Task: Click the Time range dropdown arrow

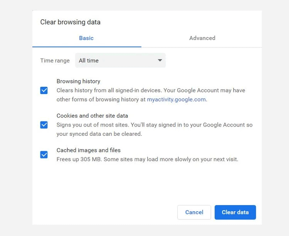Action: point(160,60)
